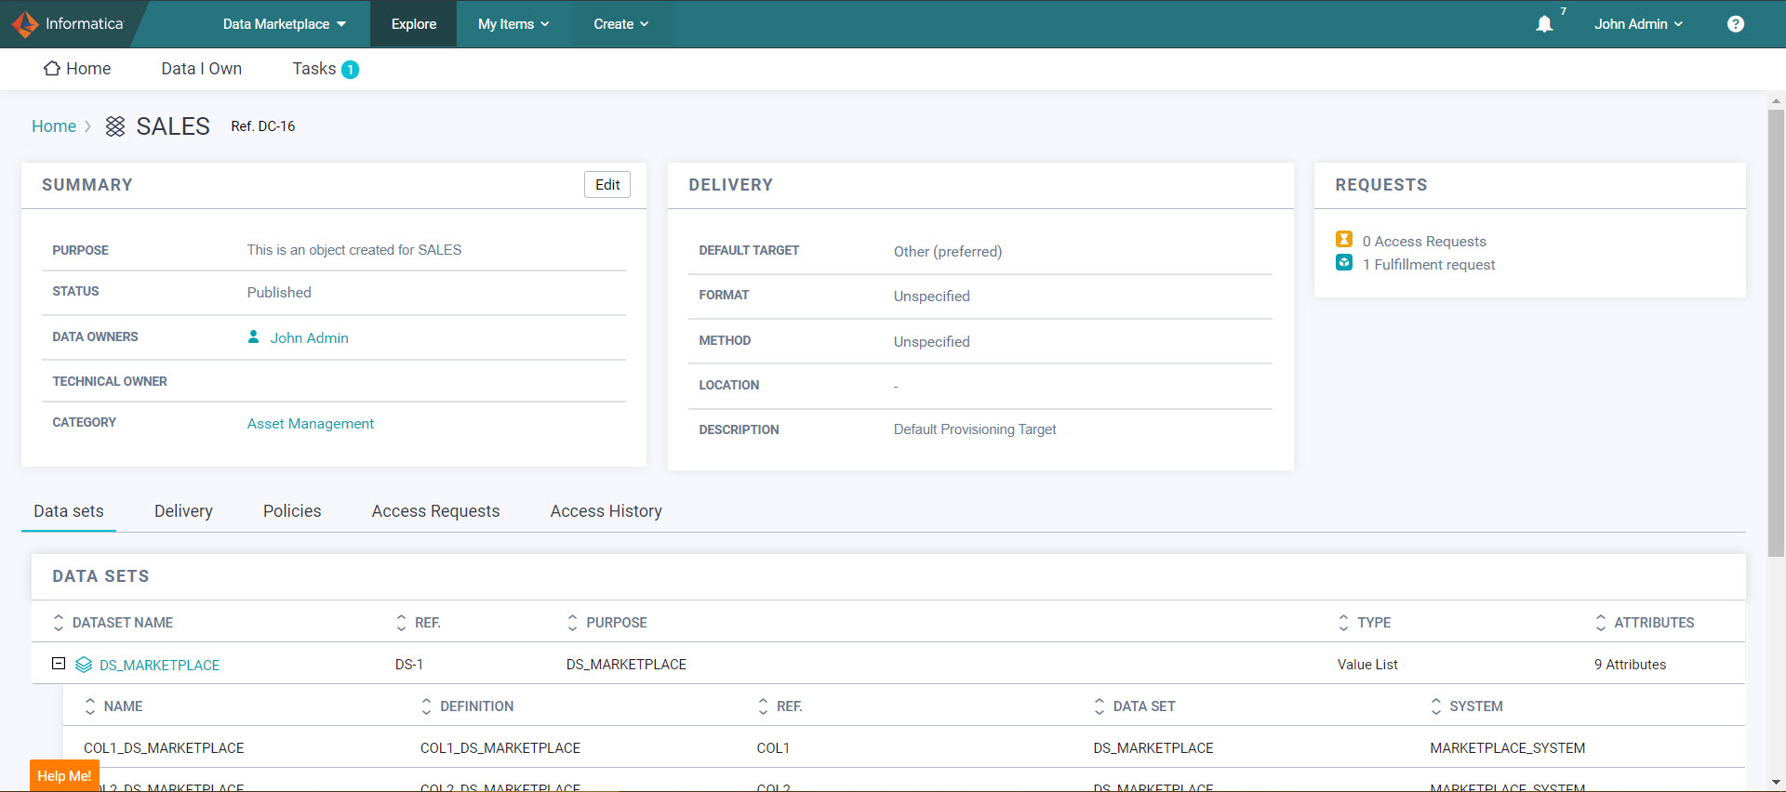
Task: Click the Published status value
Action: click(x=279, y=293)
